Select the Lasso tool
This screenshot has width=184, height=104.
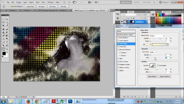(3, 22)
